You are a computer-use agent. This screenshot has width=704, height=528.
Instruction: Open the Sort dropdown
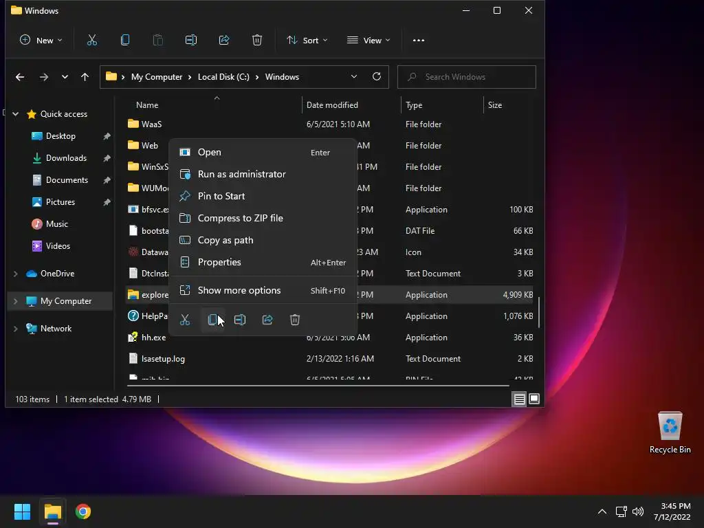(x=307, y=40)
